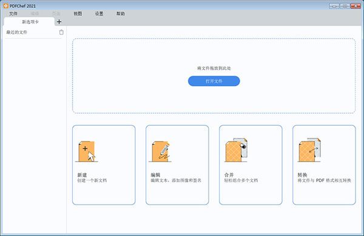The width and height of the screenshot is (364, 236).
Task: Click the 新建 document icon
Action: point(87,151)
